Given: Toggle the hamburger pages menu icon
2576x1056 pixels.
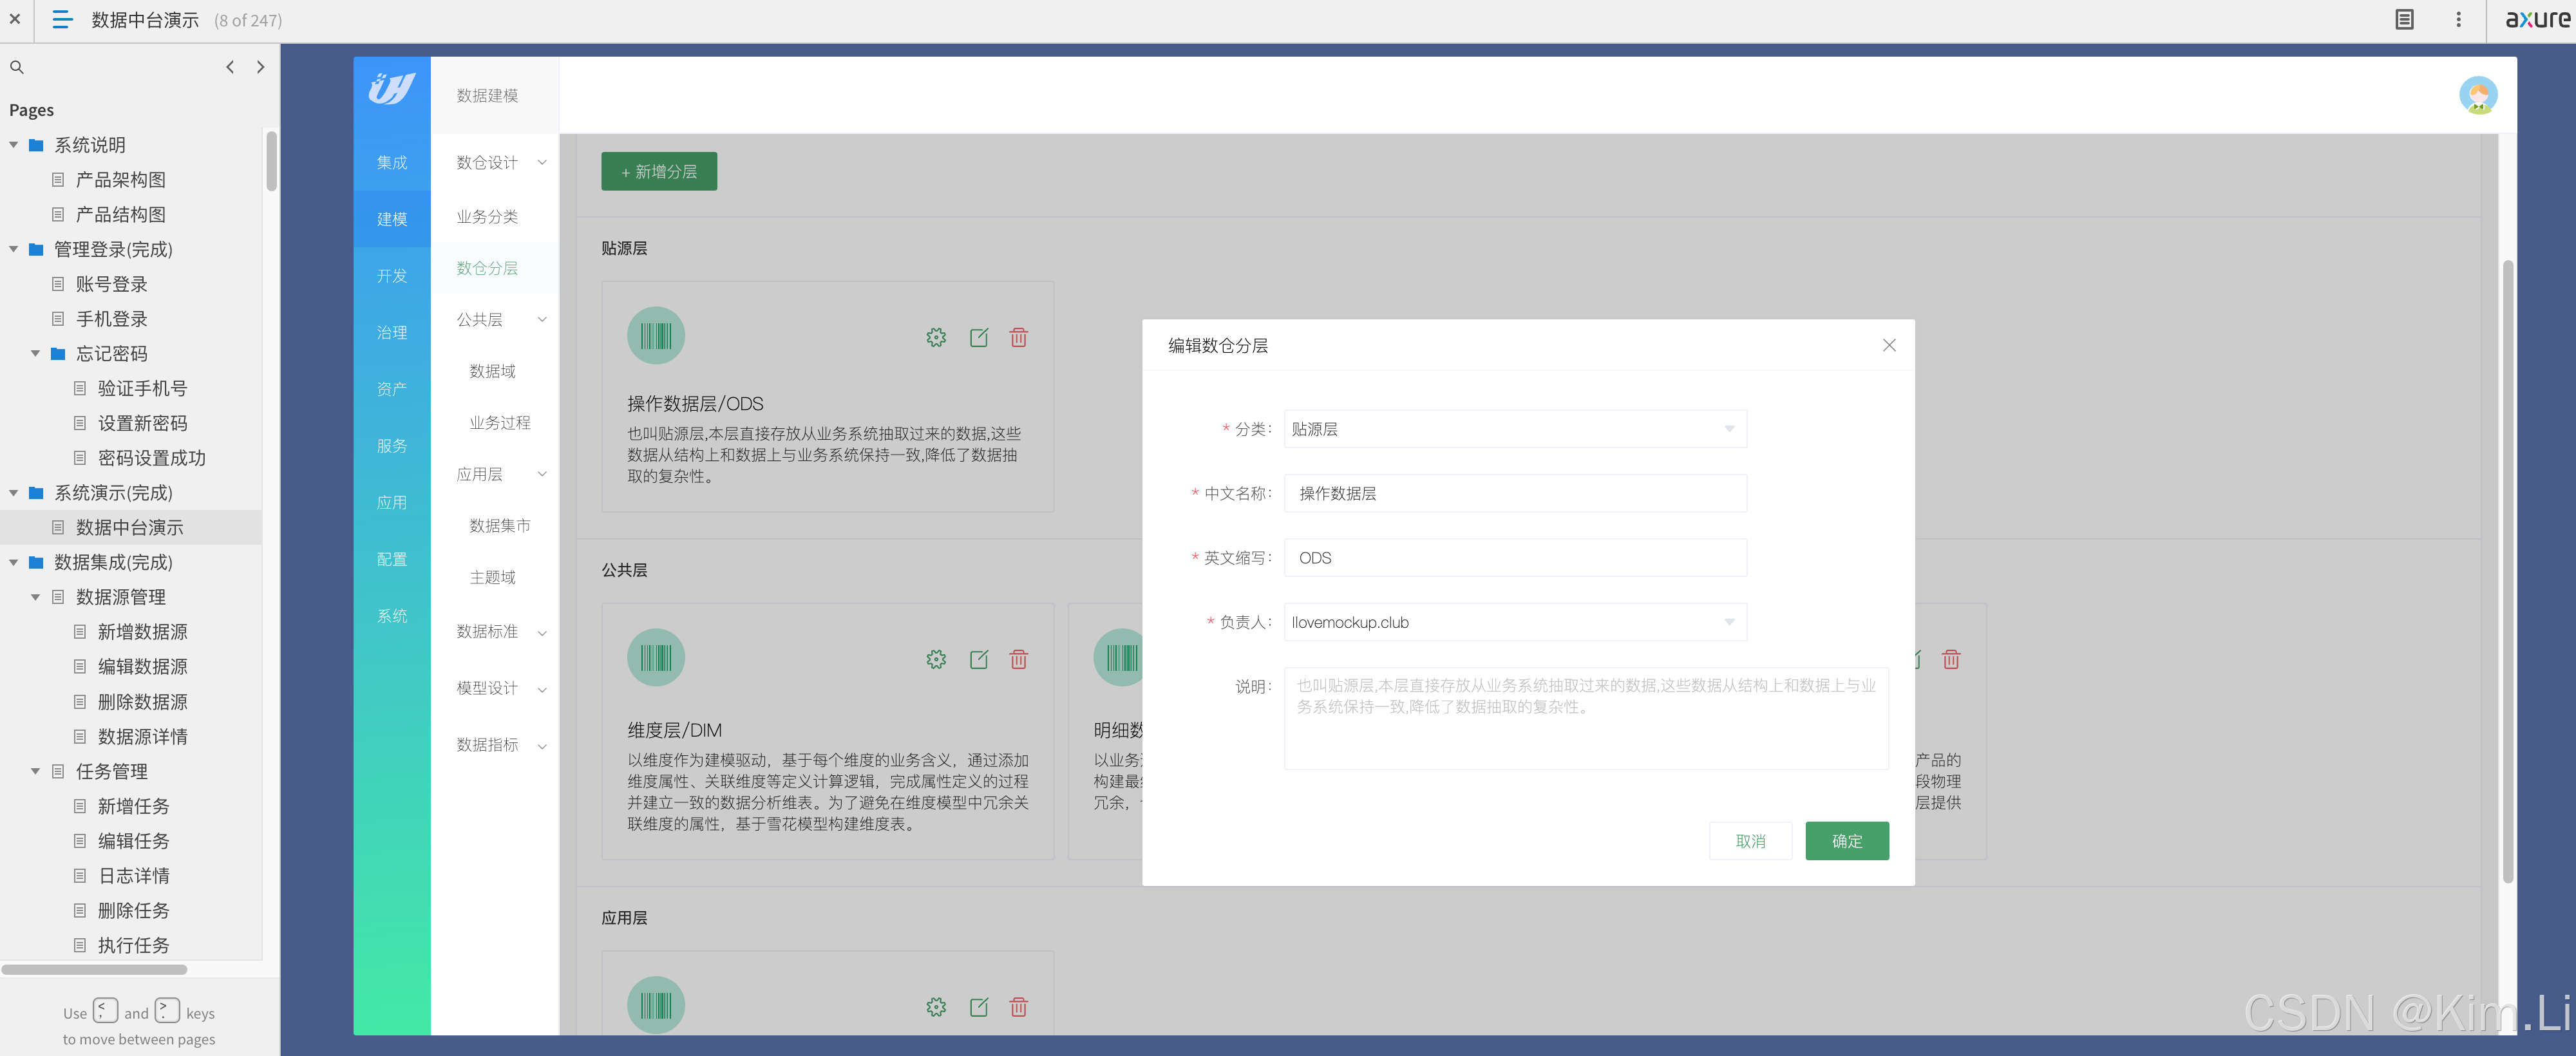Looking at the screenshot, I should (62, 19).
